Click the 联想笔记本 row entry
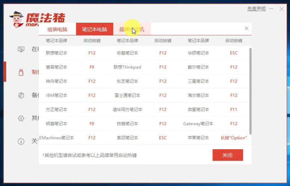The height and width of the screenshot is (186, 290). click(x=57, y=53)
